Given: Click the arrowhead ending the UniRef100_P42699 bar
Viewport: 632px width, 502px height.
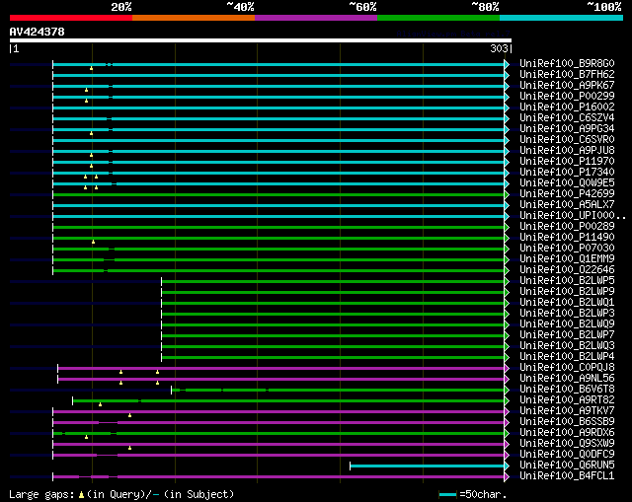Looking at the screenshot, I should point(507,194).
